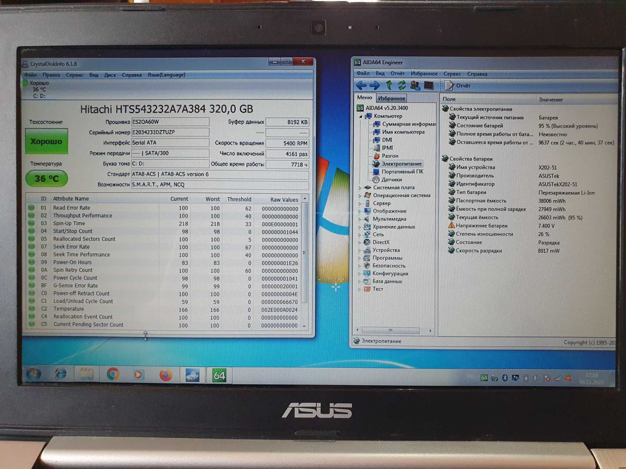Collapse the Компьютер tree node
The width and height of the screenshot is (626, 469).
(361, 116)
